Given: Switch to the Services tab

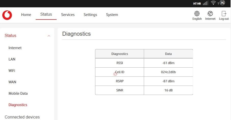Looking at the screenshot, I should pyautogui.click(x=68, y=15).
